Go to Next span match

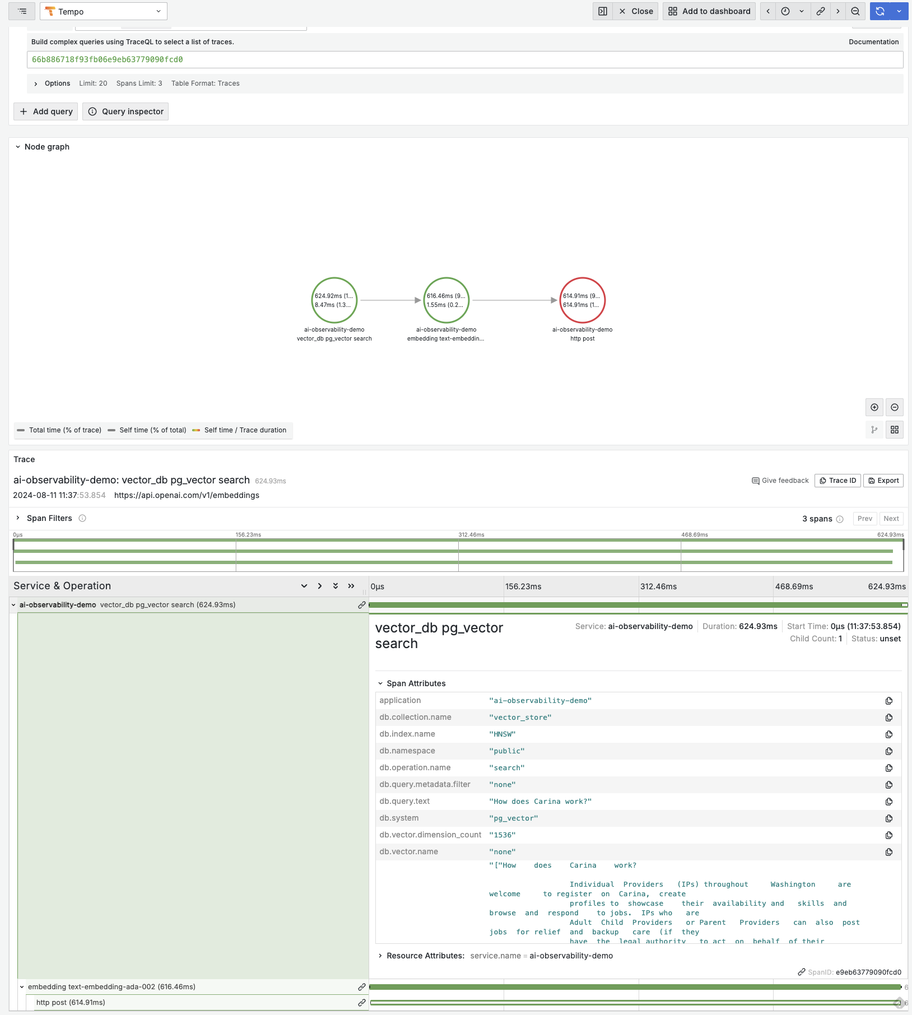tap(891, 519)
